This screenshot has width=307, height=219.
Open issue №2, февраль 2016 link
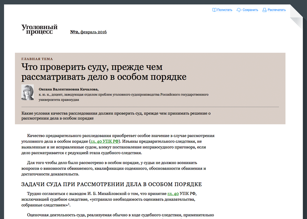point(88,32)
